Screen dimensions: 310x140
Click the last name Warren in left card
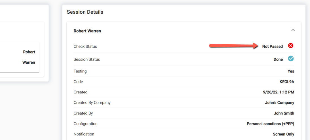click(x=29, y=62)
